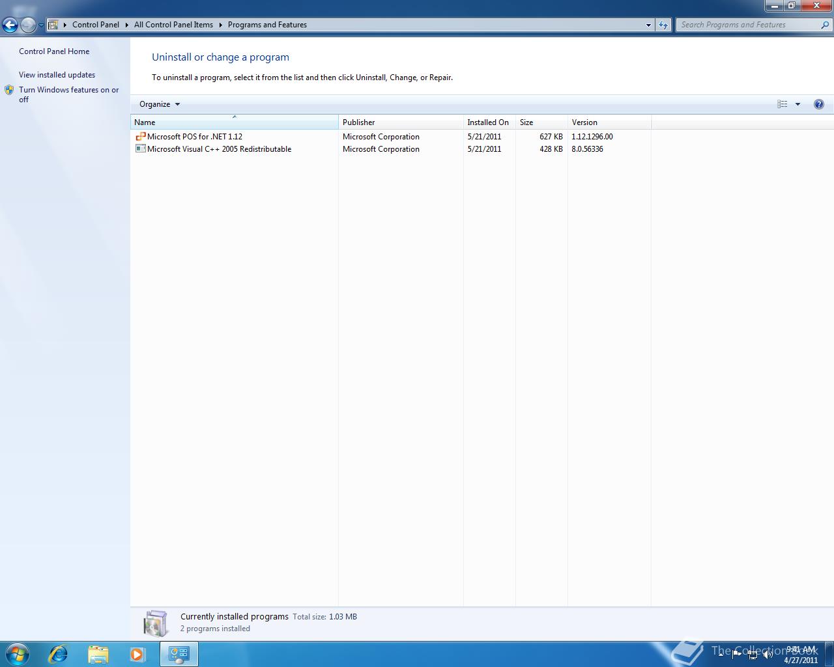Select Microsoft POS for .NET program icon
This screenshot has width=834, height=667.
tap(140, 136)
